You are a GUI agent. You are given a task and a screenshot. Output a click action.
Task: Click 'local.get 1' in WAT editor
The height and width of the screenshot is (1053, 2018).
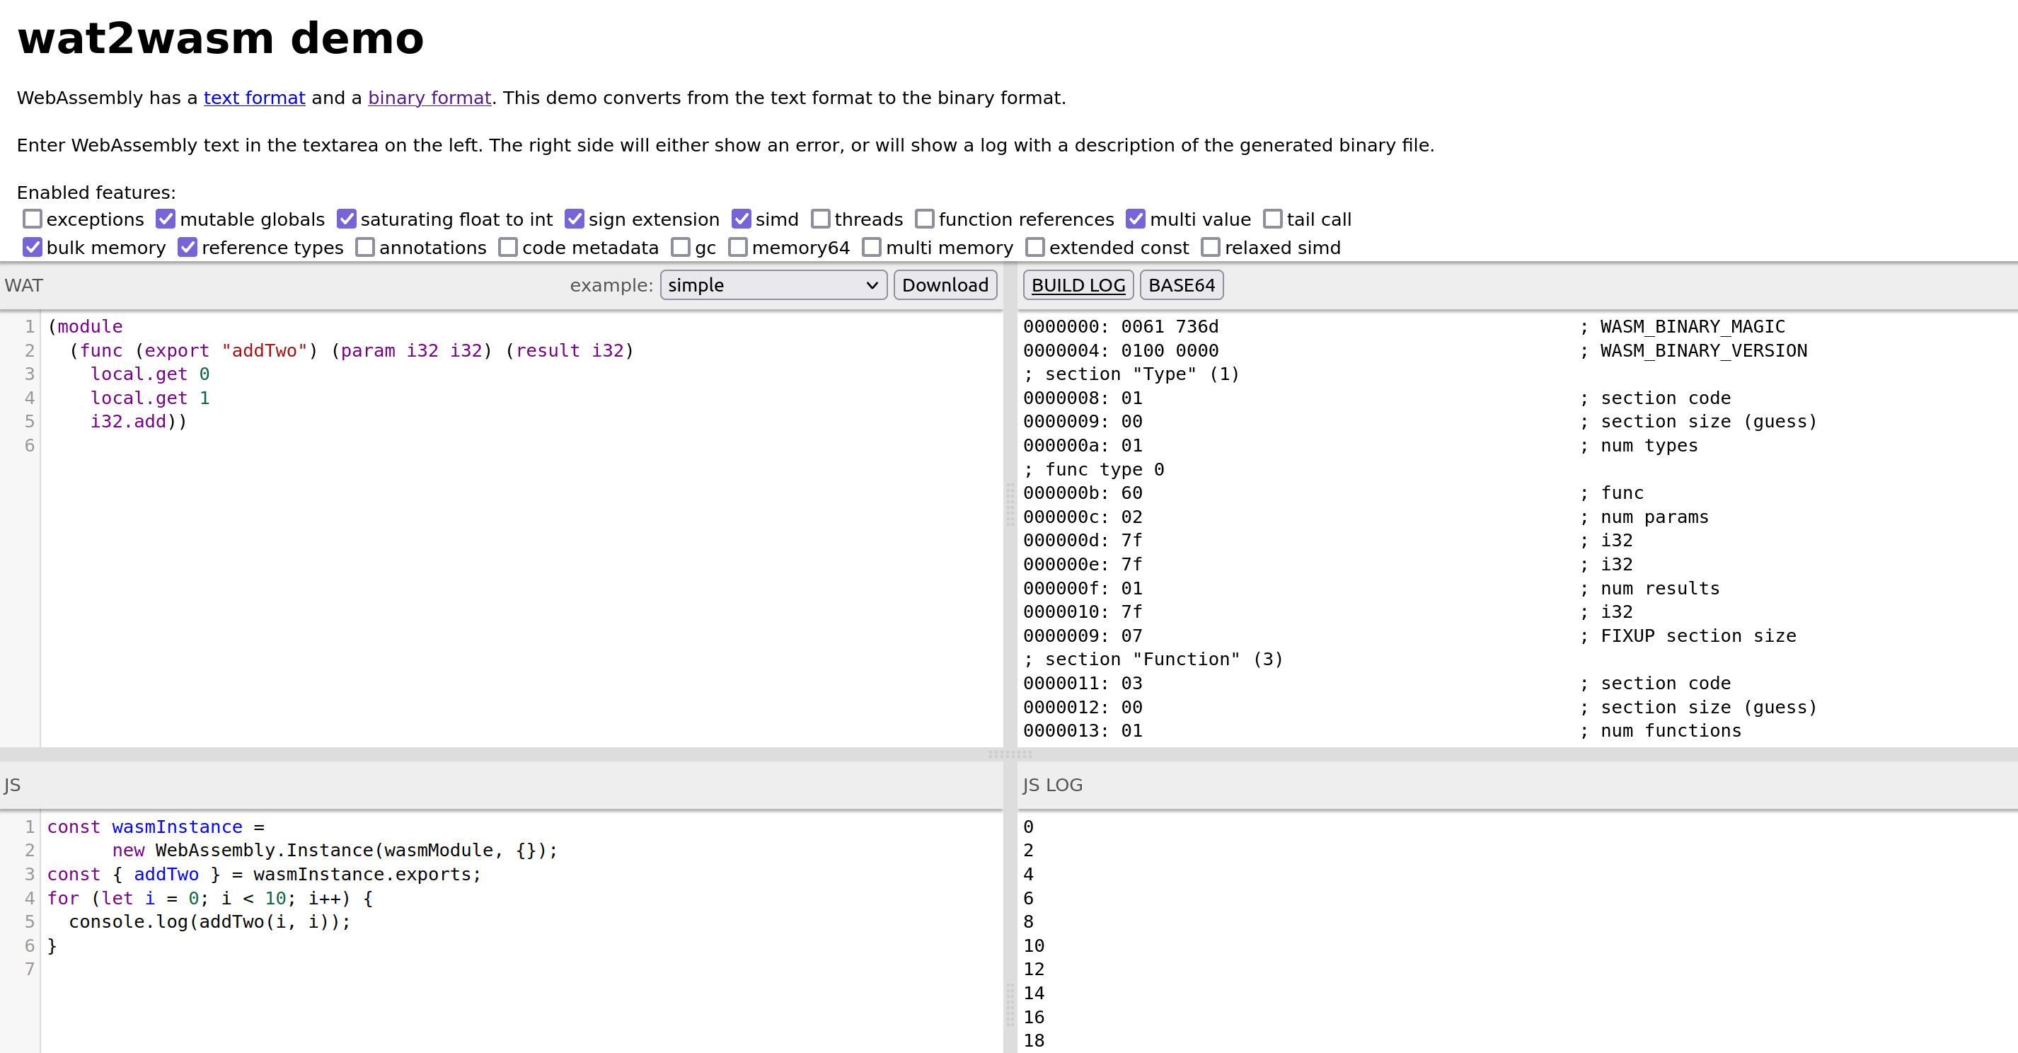pyautogui.click(x=149, y=398)
